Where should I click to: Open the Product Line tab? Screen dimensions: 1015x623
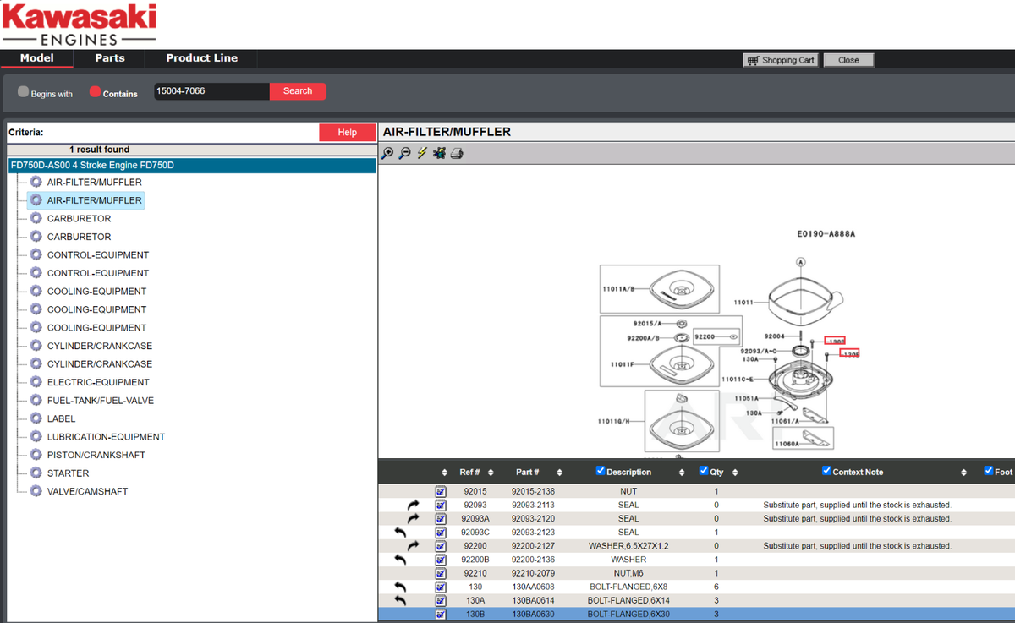(201, 58)
